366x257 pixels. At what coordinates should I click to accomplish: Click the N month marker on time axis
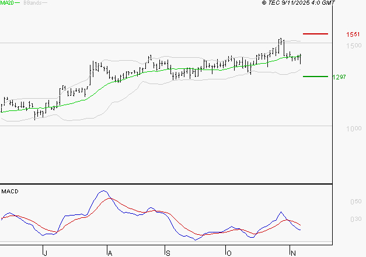click(293, 253)
